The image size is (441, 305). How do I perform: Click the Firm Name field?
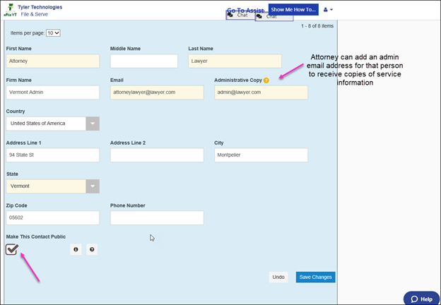click(52, 92)
